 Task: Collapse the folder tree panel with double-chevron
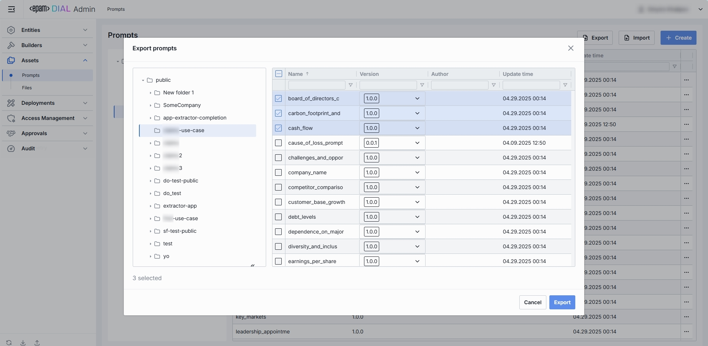[252, 265]
